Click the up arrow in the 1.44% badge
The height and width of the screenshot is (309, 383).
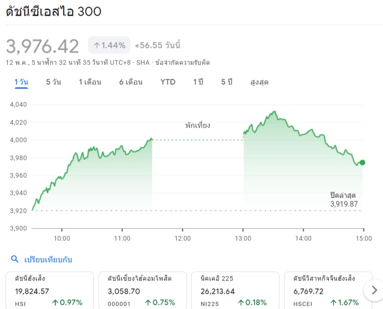tap(97, 45)
